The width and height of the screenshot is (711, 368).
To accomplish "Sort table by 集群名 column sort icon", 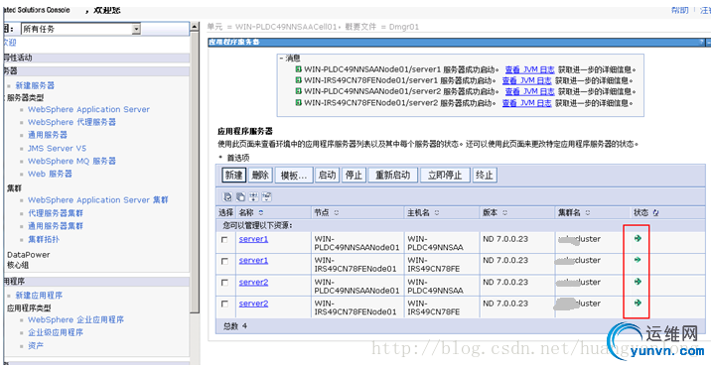I will pyautogui.click(x=588, y=212).
